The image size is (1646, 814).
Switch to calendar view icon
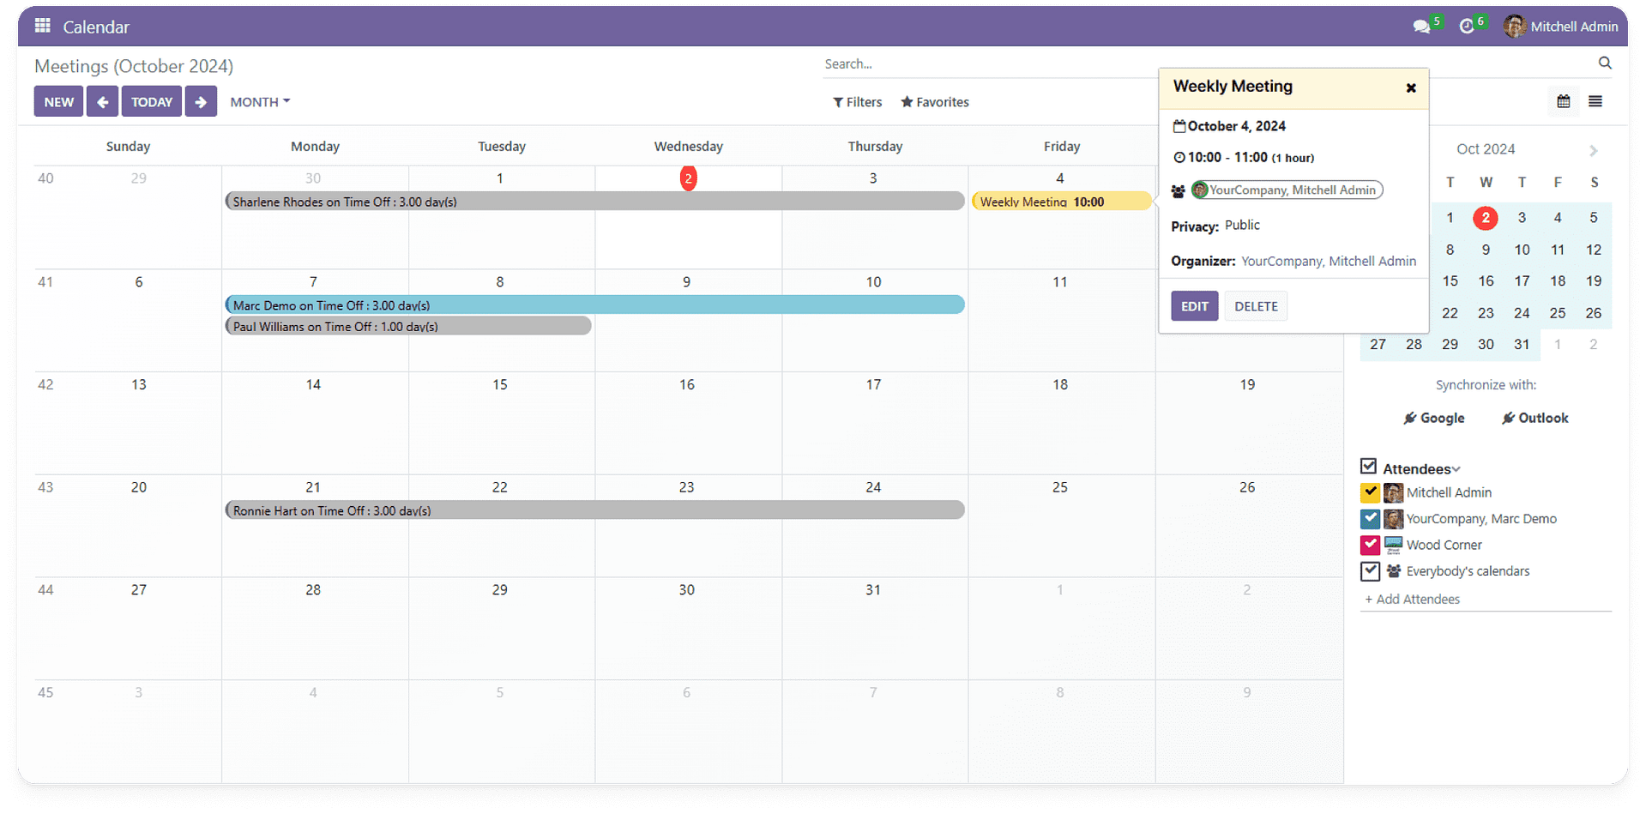point(1564,101)
